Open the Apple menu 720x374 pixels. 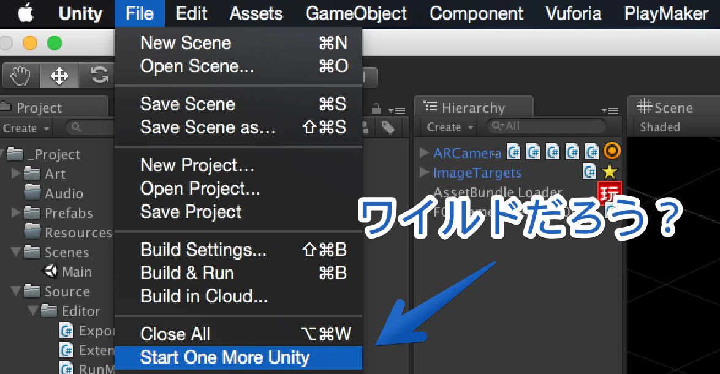(x=26, y=13)
